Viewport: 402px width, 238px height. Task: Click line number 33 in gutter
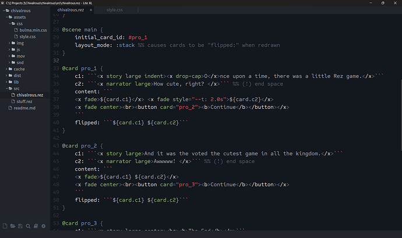(x=56, y=69)
